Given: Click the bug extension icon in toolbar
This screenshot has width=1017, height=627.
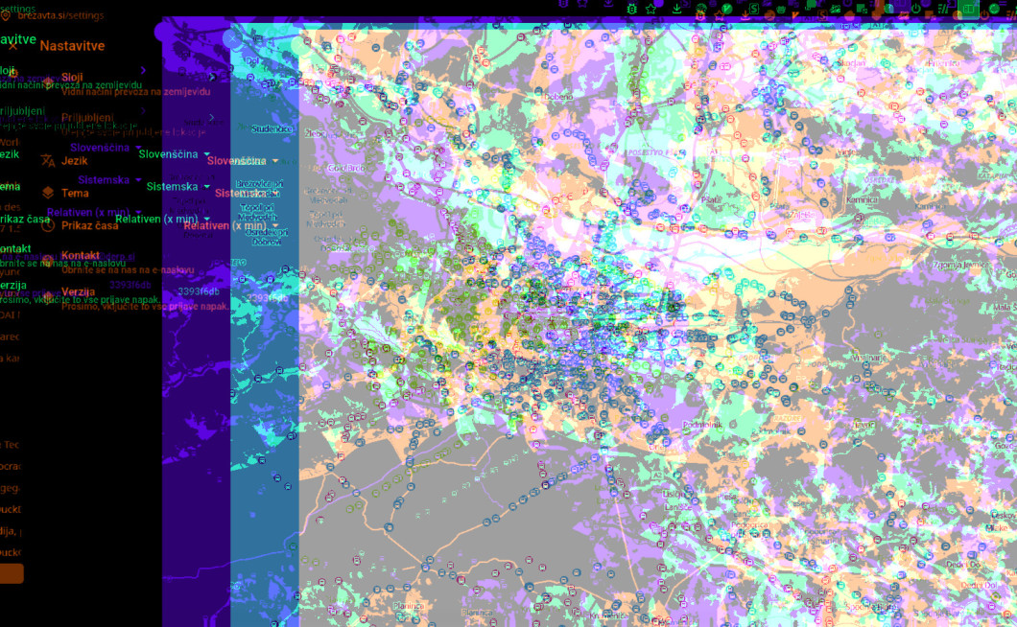Looking at the screenshot, I should [631, 9].
